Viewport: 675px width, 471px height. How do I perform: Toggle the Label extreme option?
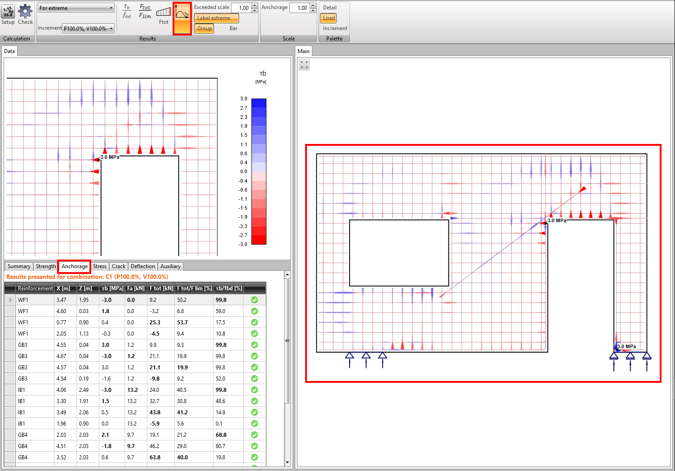click(216, 18)
